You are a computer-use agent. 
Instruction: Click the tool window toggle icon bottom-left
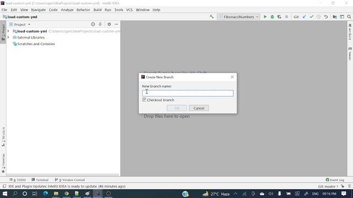pos(4,186)
